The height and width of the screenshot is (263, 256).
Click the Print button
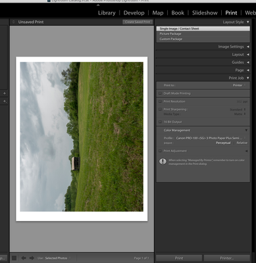coord(179,258)
